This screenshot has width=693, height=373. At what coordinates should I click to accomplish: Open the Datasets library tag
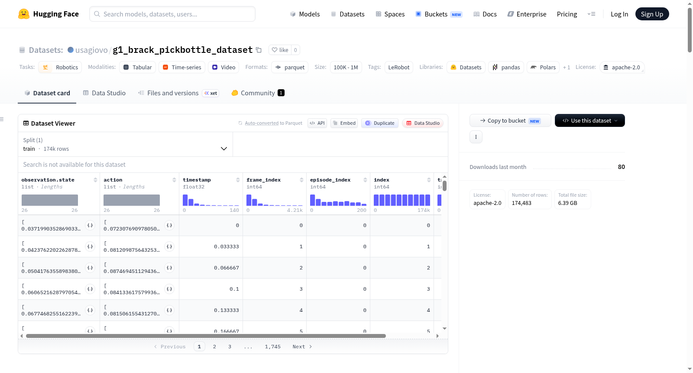(x=466, y=67)
